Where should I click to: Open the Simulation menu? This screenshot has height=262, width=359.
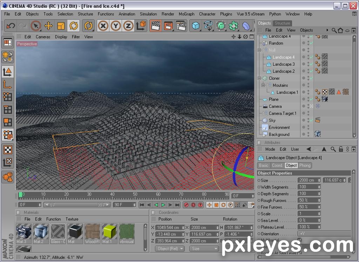(148, 14)
